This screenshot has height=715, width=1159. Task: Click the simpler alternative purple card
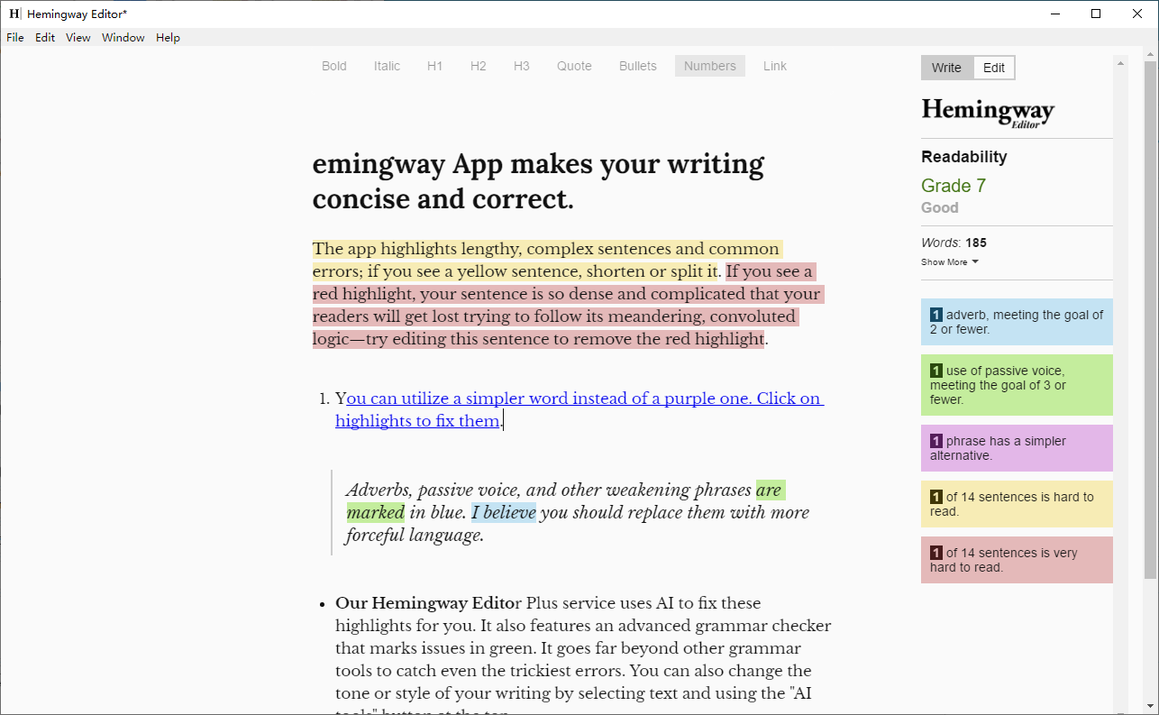[x=1017, y=448]
